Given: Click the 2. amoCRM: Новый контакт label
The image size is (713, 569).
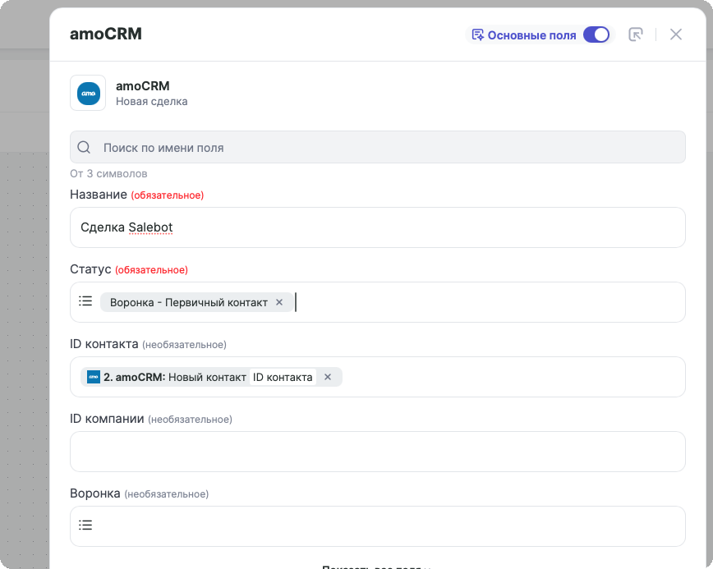Looking at the screenshot, I should pos(175,377).
